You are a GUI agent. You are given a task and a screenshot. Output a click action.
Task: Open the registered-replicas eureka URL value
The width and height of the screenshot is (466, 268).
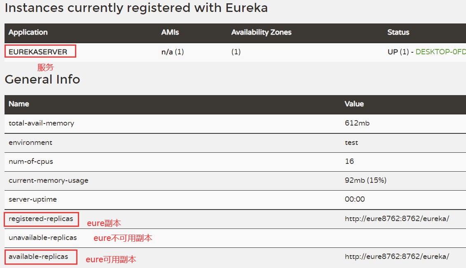397,219
